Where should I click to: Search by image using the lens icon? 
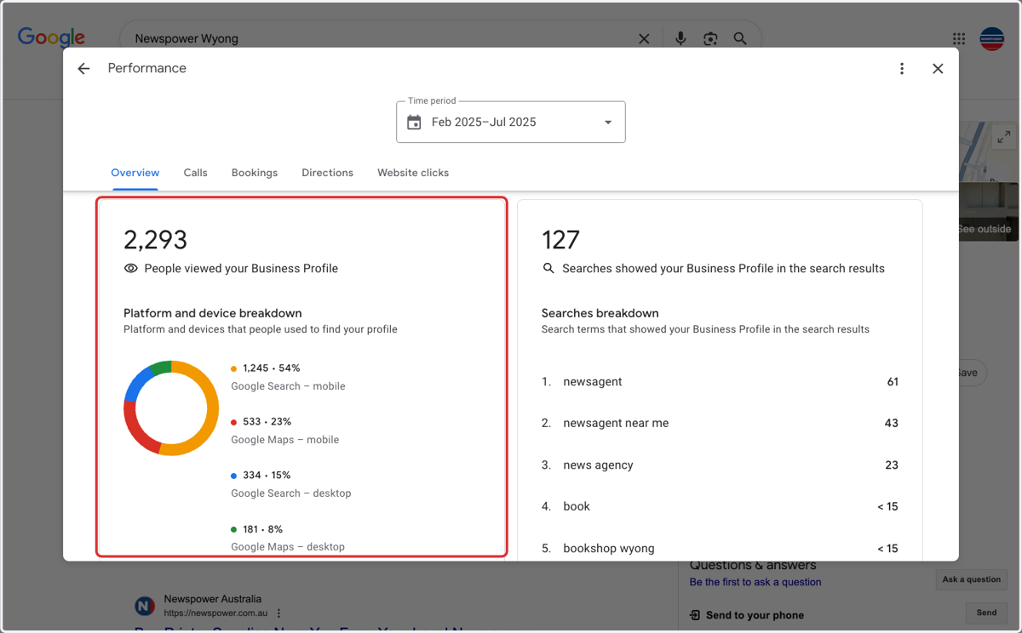click(x=710, y=38)
